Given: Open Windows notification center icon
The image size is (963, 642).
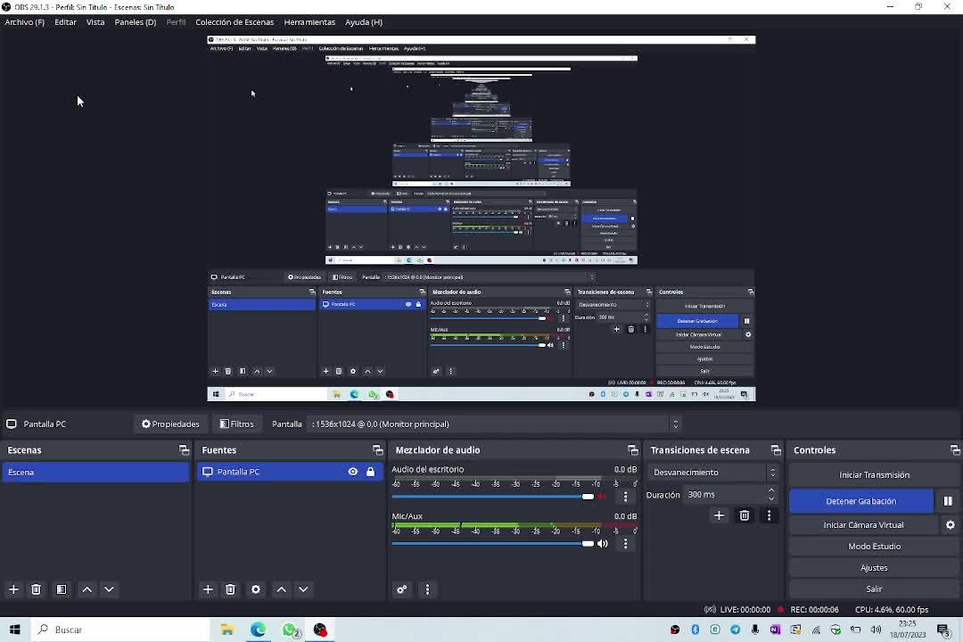Looking at the screenshot, I should tap(943, 630).
